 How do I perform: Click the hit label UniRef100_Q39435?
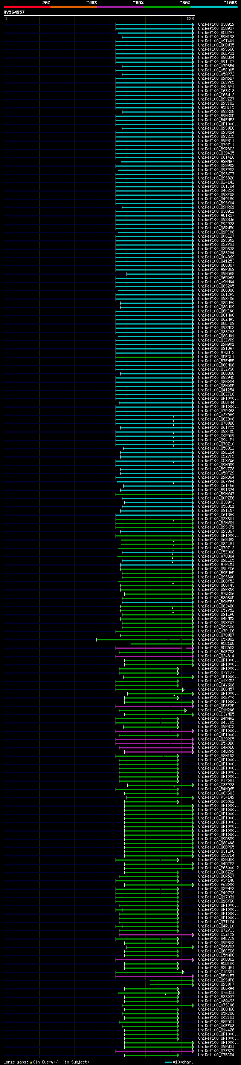click(x=216, y=153)
